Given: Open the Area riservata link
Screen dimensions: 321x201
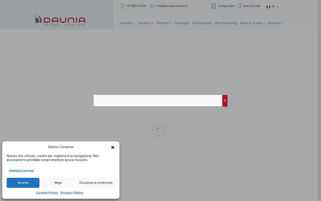Looking at the screenshot, I should (x=251, y=6).
